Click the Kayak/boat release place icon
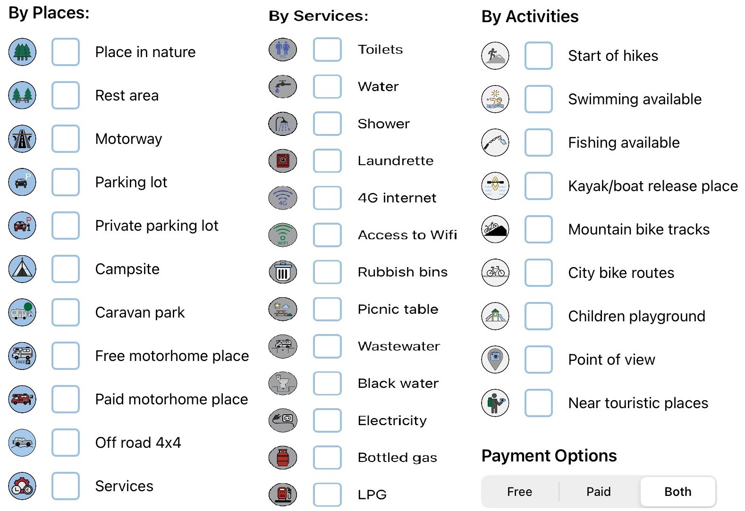Viewport: 745px width, 511px height. 495,186
